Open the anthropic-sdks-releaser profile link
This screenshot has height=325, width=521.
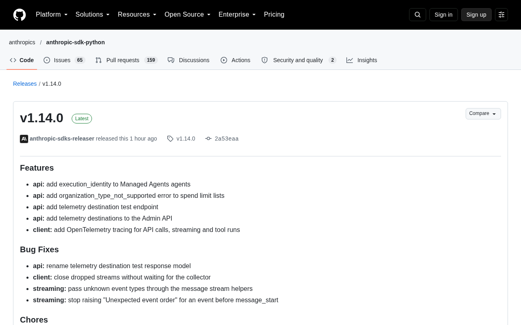click(62, 139)
